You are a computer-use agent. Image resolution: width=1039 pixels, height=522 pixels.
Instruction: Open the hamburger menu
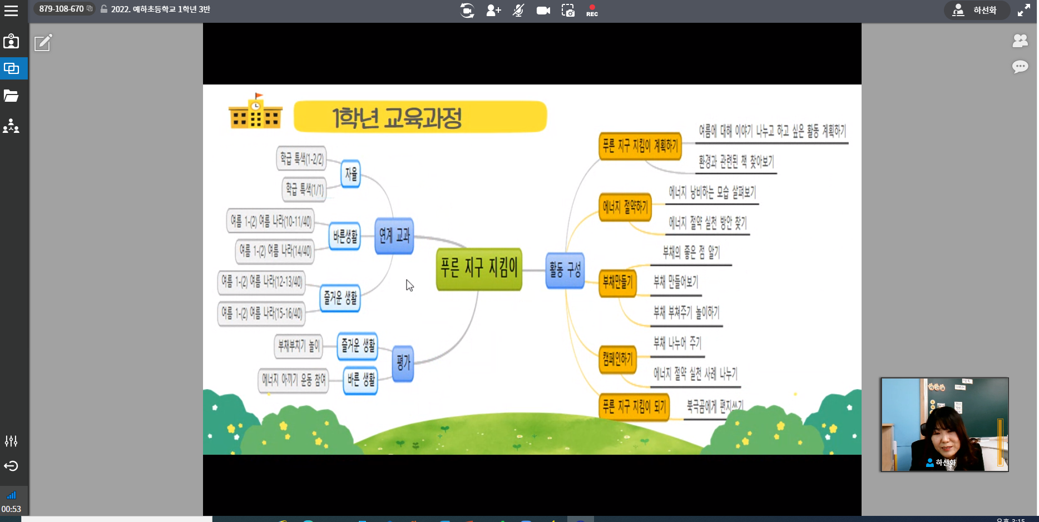pos(11,11)
